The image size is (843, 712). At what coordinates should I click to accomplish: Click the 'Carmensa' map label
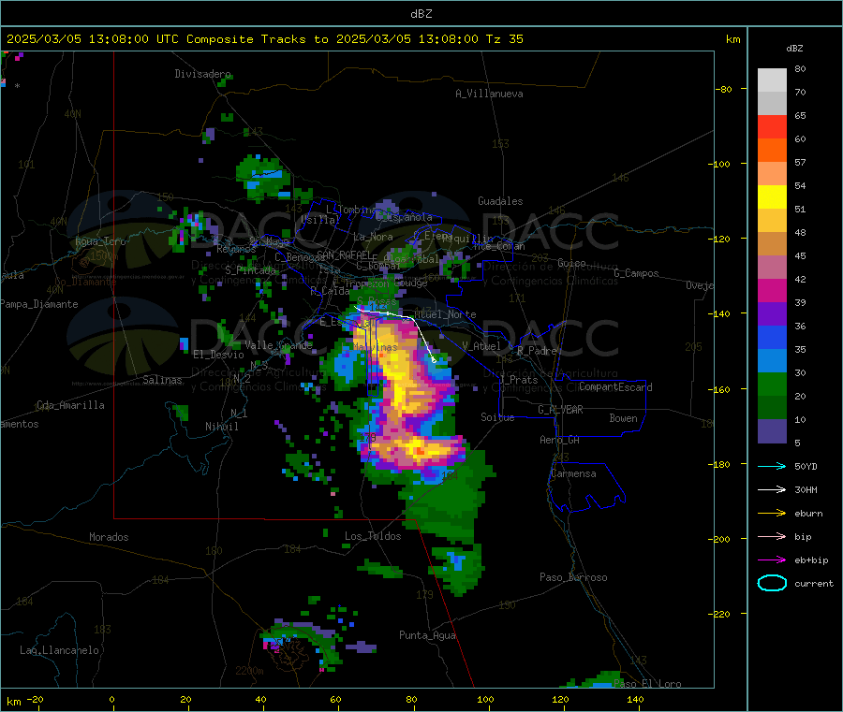pyautogui.click(x=573, y=473)
